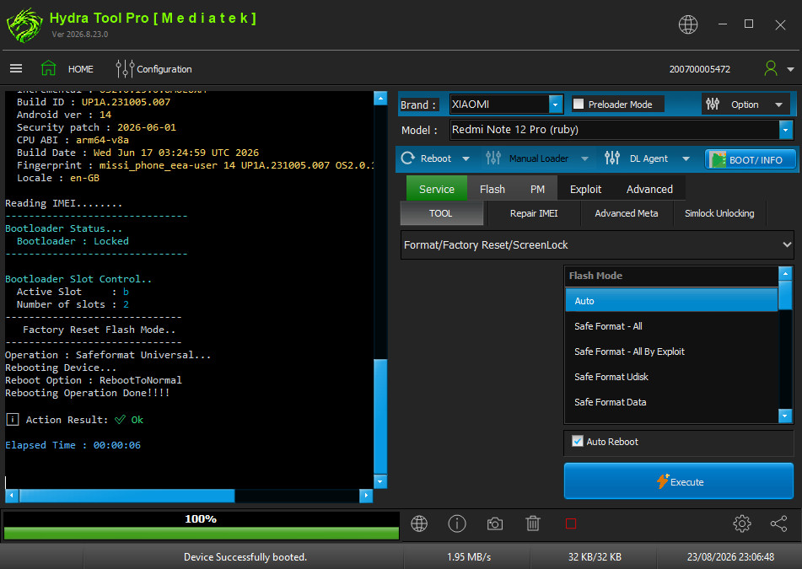Open the Model dropdown arrow
Viewport: 802px width, 569px height.
coord(786,130)
